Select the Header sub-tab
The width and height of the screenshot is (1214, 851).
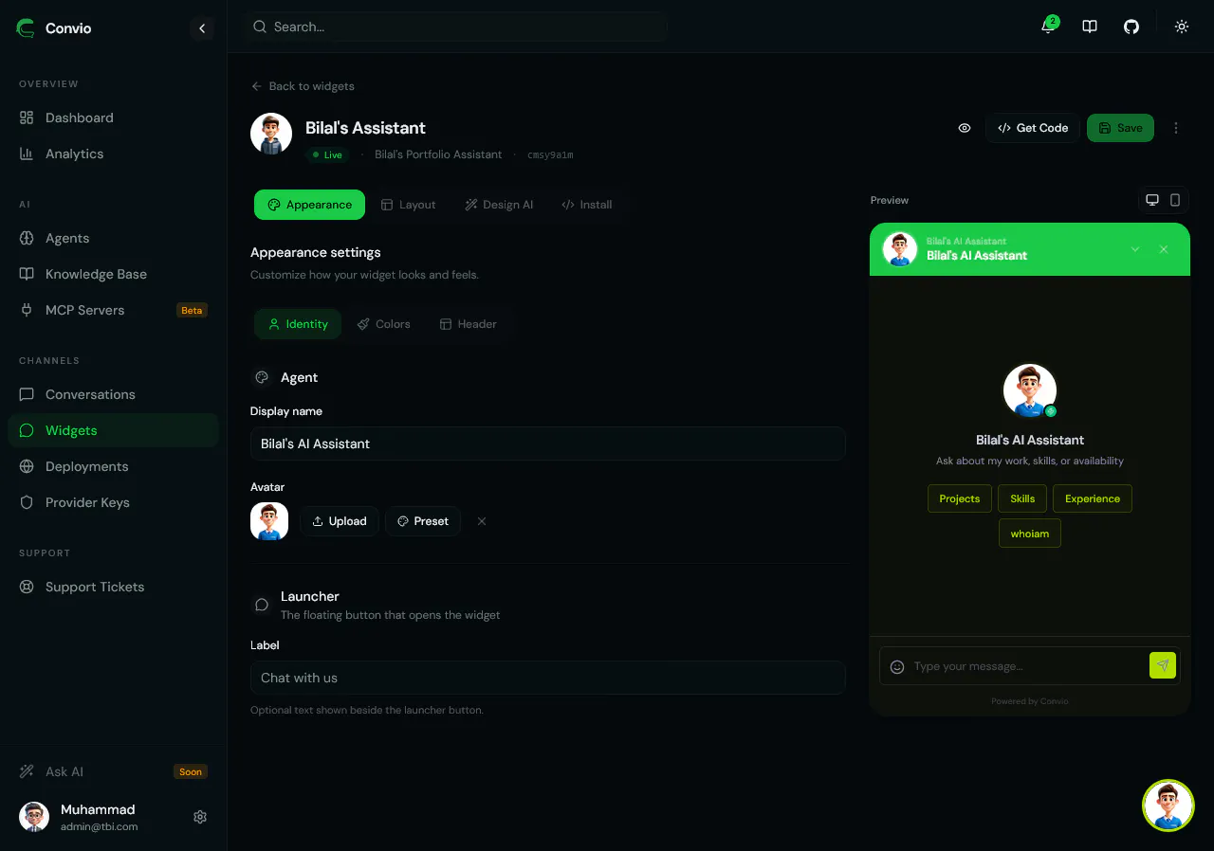click(468, 324)
